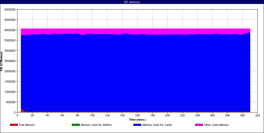The width and height of the screenshot is (264, 133).
Task: Click the blue cache memory area of chart
Action: click(135, 72)
